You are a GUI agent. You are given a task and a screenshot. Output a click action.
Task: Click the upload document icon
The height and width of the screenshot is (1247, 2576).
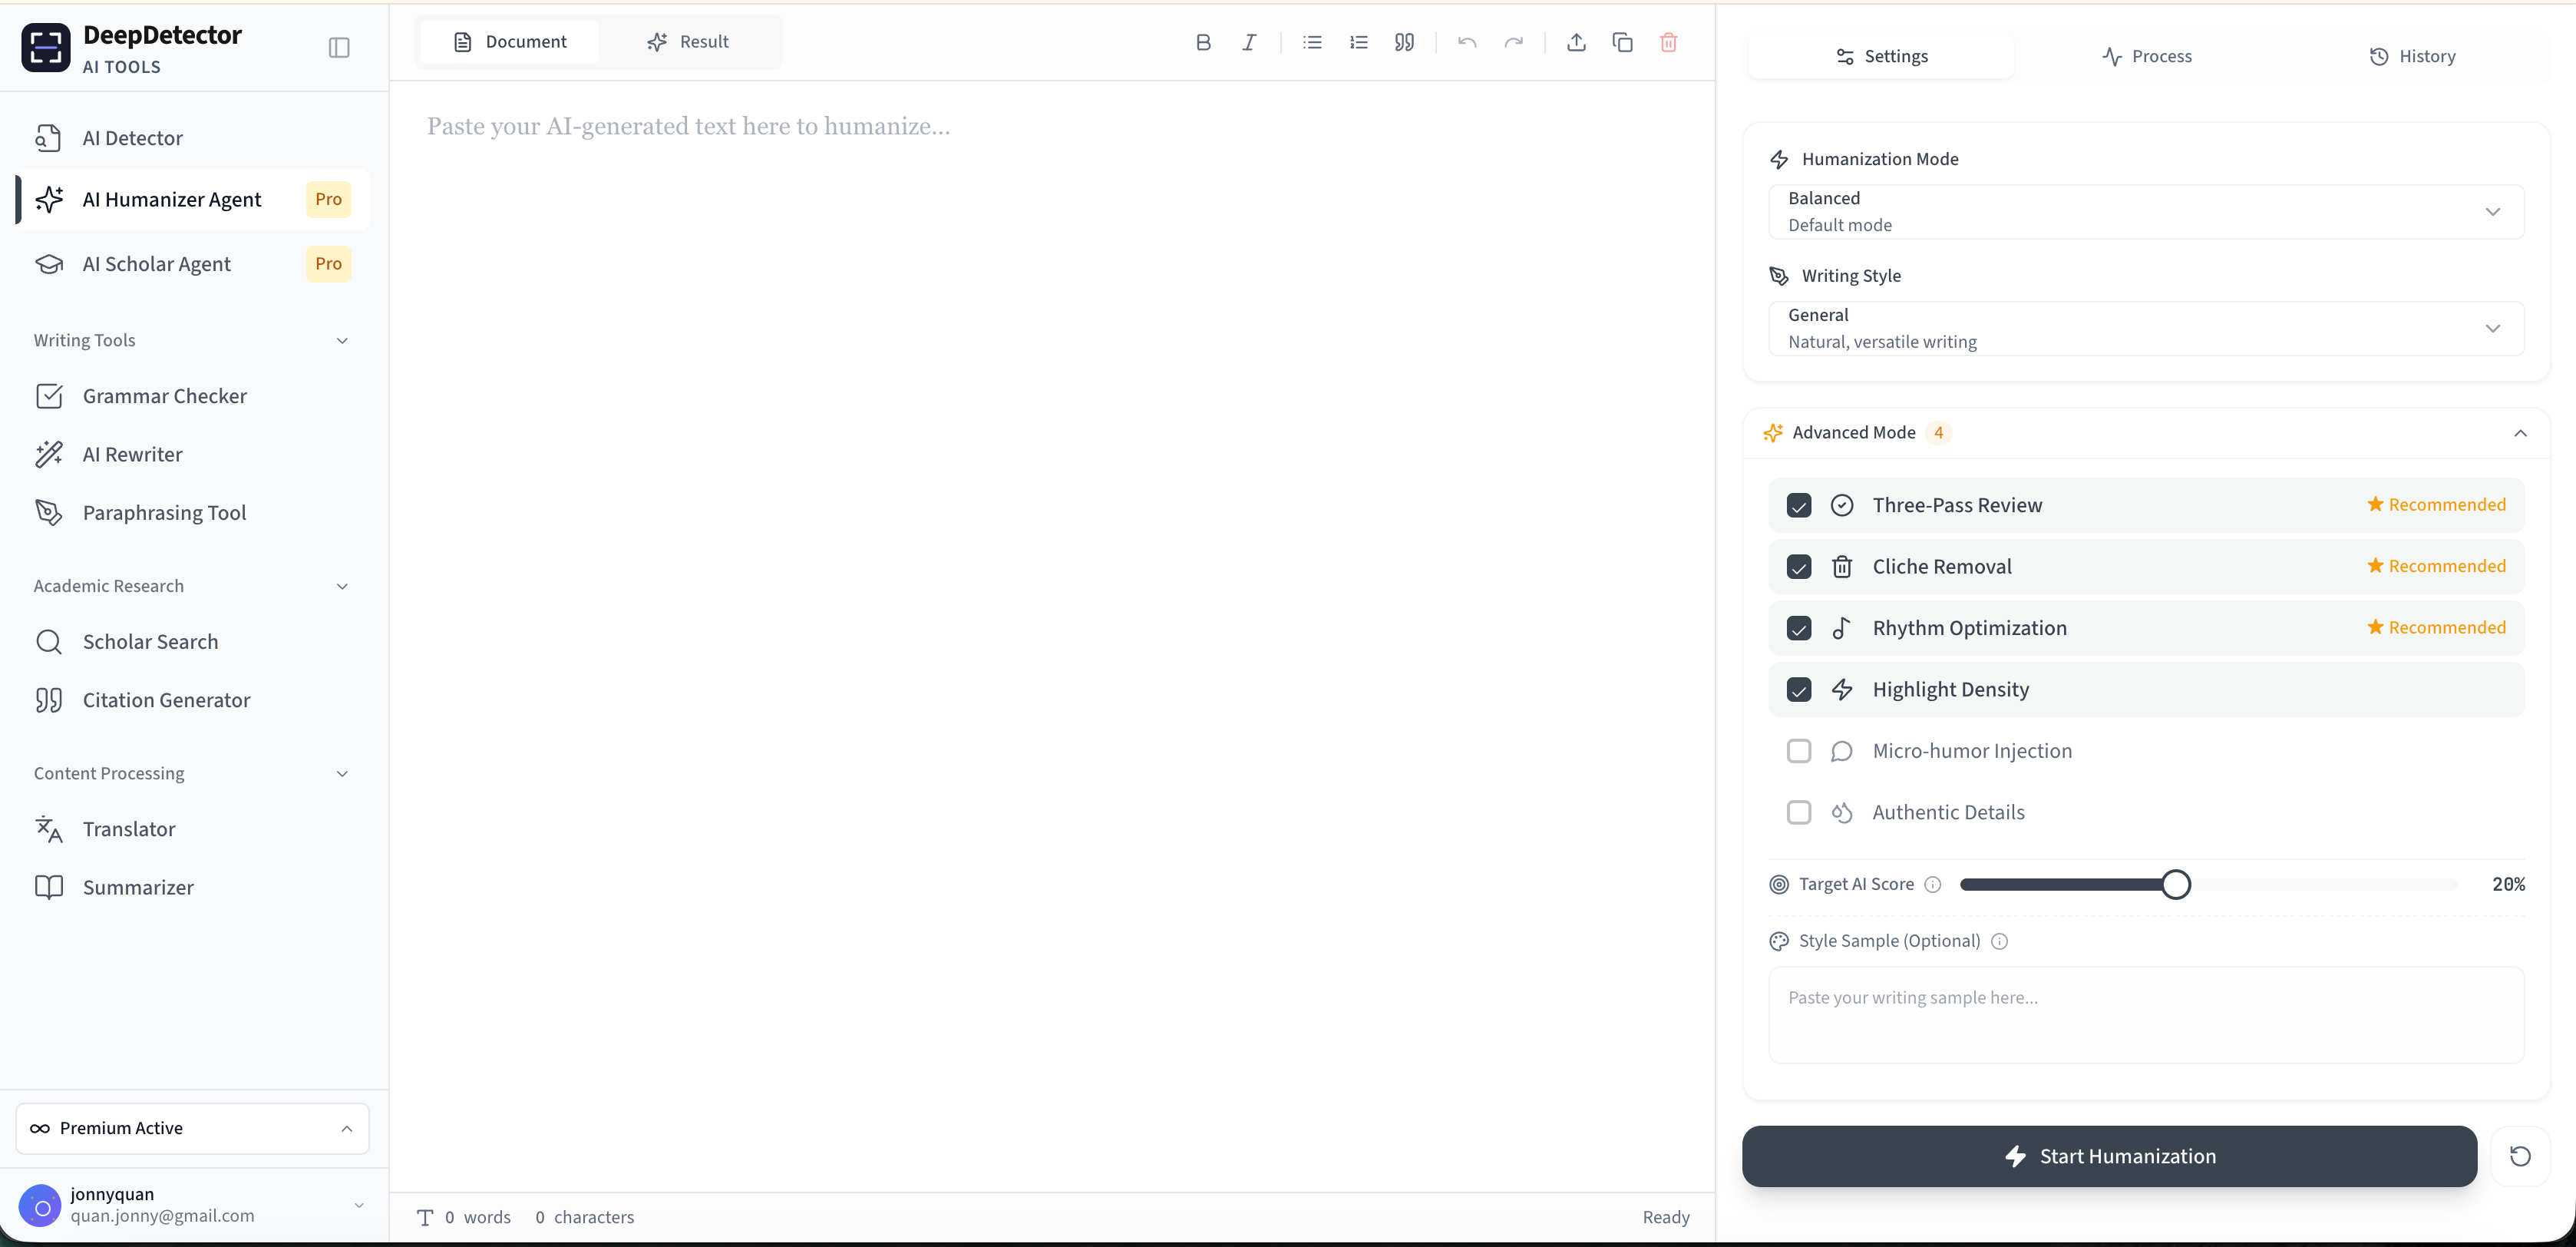tap(1576, 42)
